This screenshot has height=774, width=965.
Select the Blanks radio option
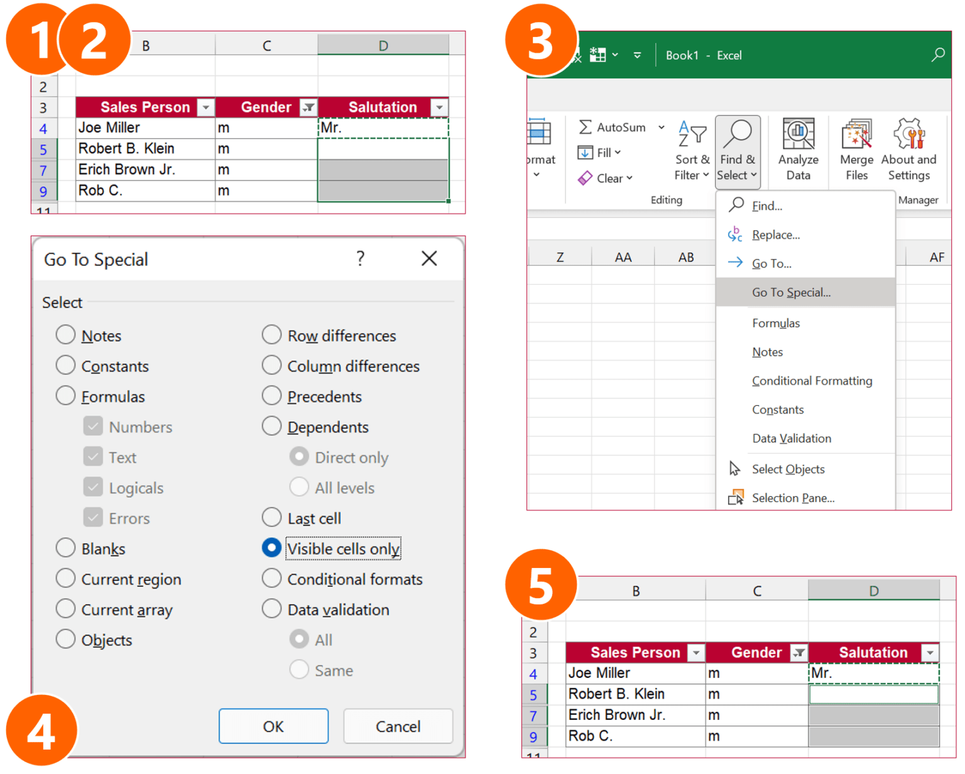[x=66, y=548]
